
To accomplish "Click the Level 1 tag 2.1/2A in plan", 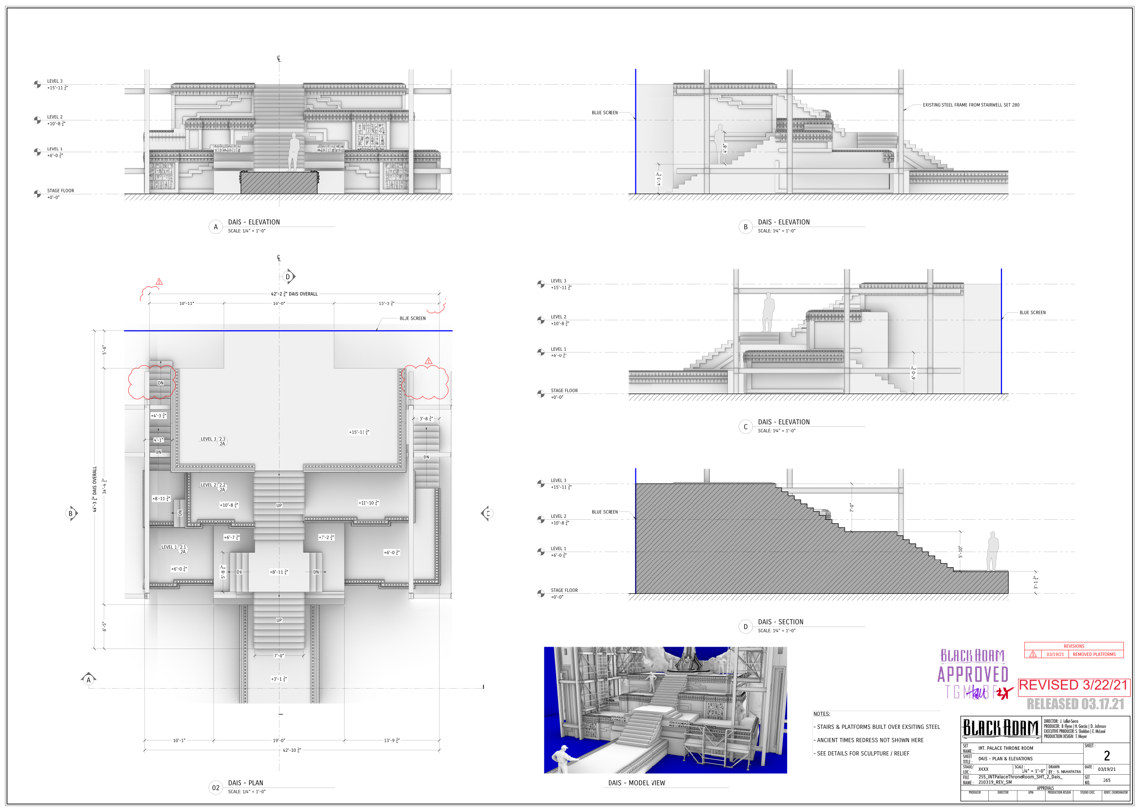I will coord(183,550).
